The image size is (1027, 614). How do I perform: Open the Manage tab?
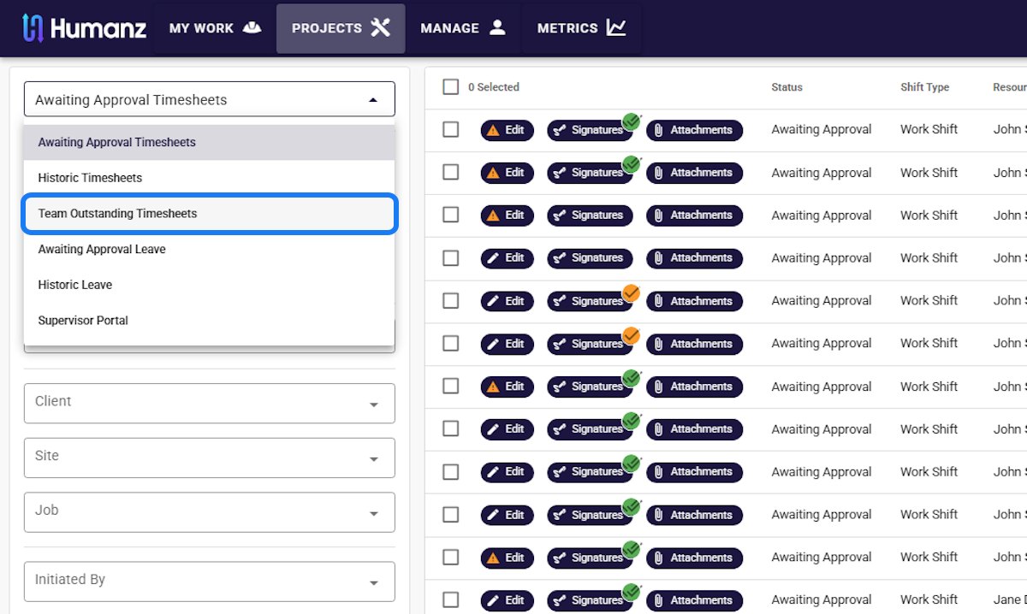[463, 28]
